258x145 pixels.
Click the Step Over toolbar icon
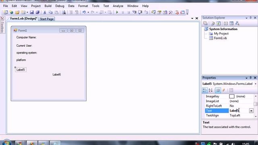[x=140, y=12]
